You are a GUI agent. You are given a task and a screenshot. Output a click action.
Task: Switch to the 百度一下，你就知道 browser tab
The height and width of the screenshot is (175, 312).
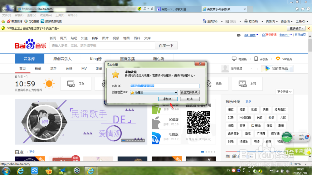[x=178, y=9]
